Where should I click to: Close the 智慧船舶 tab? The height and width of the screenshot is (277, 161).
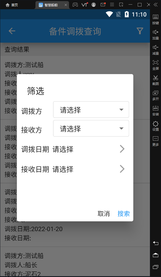(66, 5)
